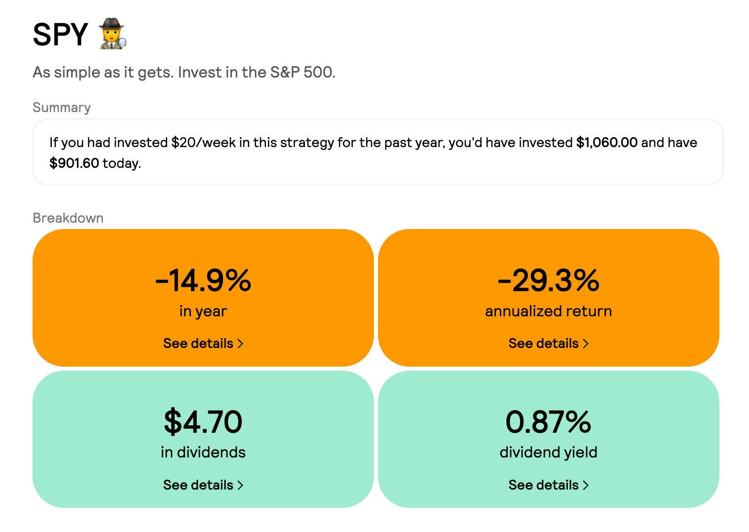
Task: Open See details for the -14.9% in year card
Action: pyautogui.click(x=198, y=343)
